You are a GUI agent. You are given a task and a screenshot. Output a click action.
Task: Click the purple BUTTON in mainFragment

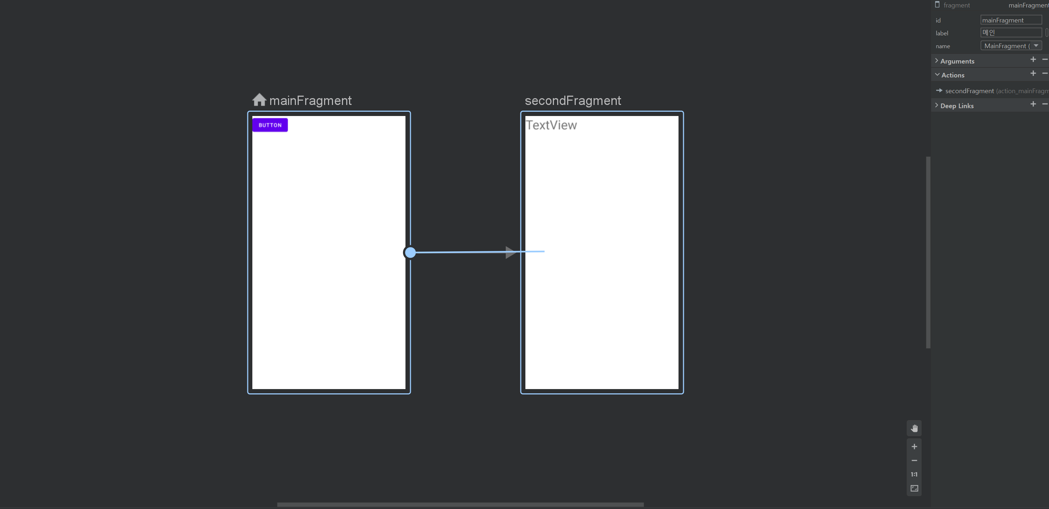point(270,125)
